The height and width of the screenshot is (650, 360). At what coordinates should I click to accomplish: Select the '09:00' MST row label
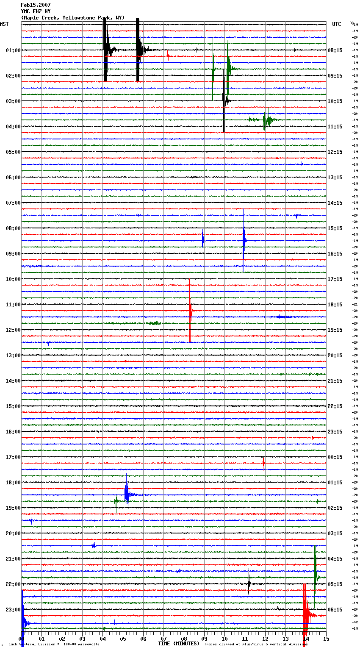(x=13, y=254)
